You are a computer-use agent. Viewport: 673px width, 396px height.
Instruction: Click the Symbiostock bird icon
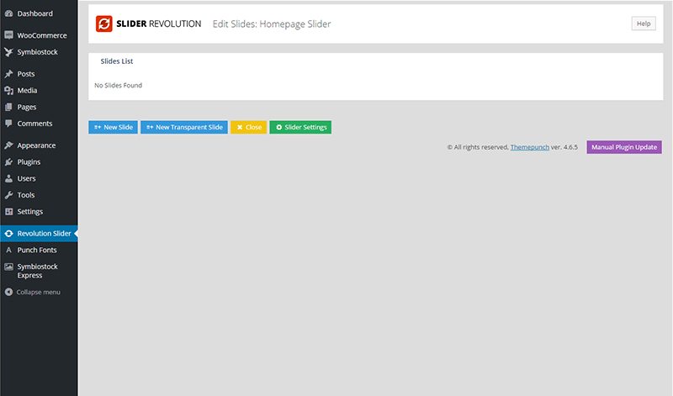[8, 52]
